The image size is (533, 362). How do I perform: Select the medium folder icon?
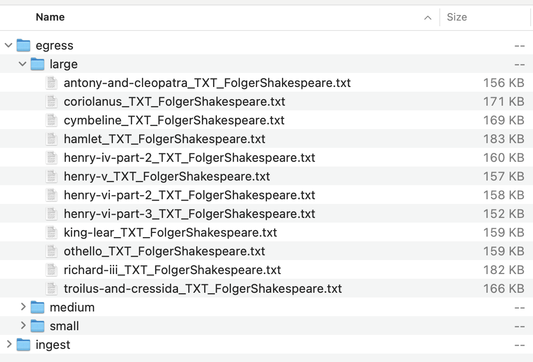[x=37, y=307]
